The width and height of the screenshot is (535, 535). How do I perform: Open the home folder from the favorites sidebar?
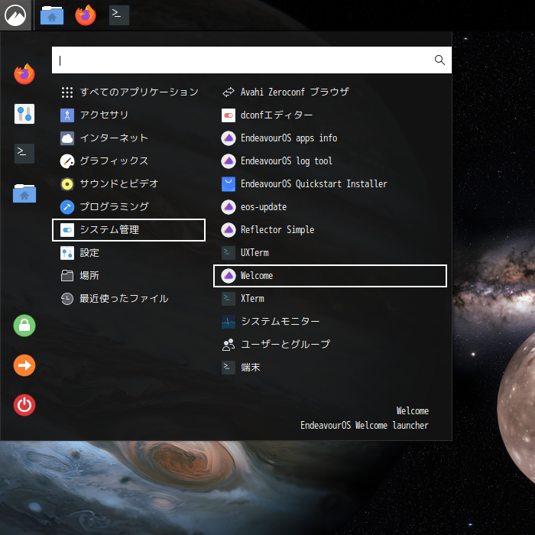(24, 193)
